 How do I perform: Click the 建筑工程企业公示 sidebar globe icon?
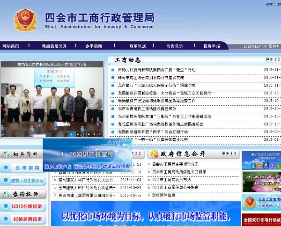pyautogui.click(x=5, y=180)
